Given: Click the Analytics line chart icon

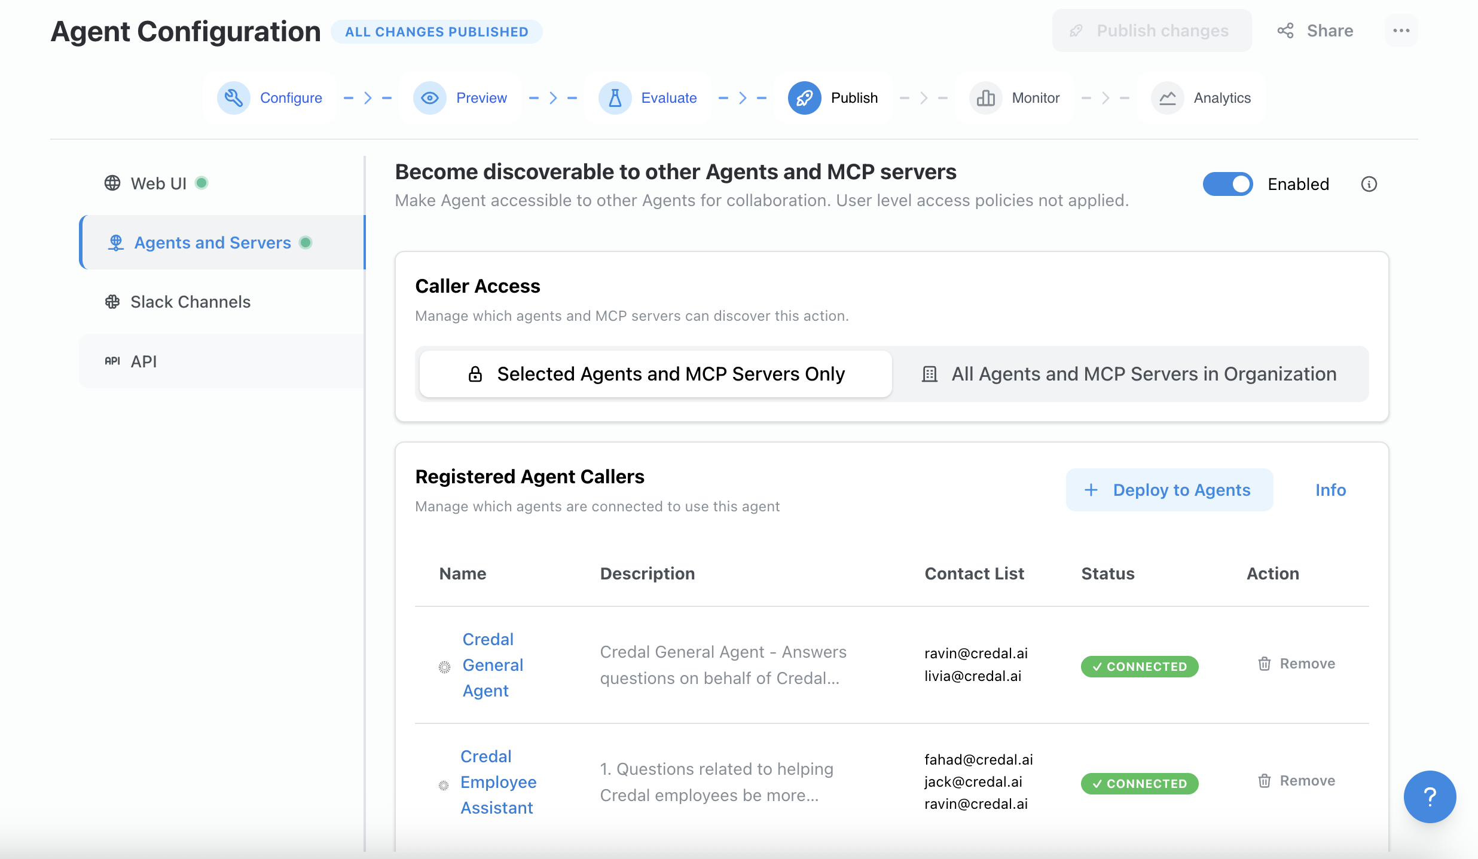Looking at the screenshot, I should pyautogui.click(x=1167, y=98).
